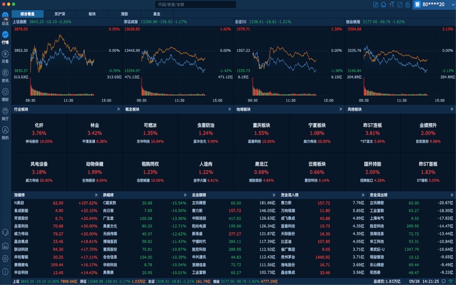The width and height of the screenshot is (456, 285).
Task: Open the 资讯 news sidebar icon
Action: pyautogui.click(x=5, y=76)
